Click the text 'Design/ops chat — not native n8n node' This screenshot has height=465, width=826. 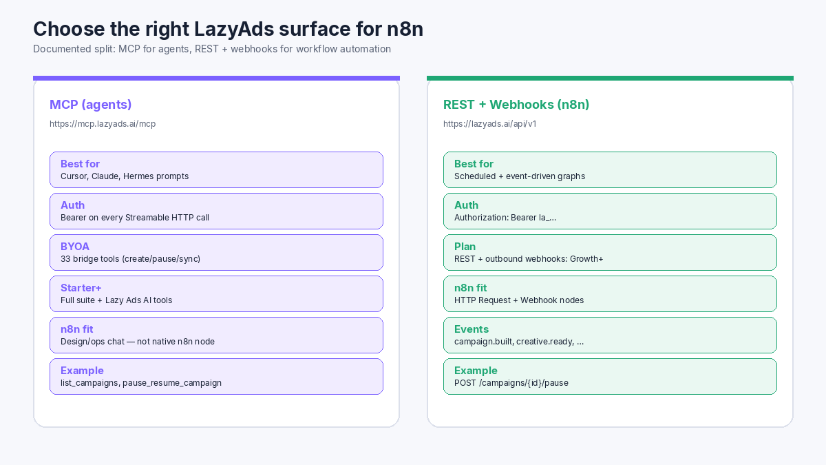point(138,342)
